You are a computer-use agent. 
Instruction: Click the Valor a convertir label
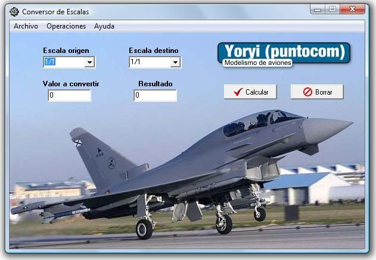click(x=71, y=84)
